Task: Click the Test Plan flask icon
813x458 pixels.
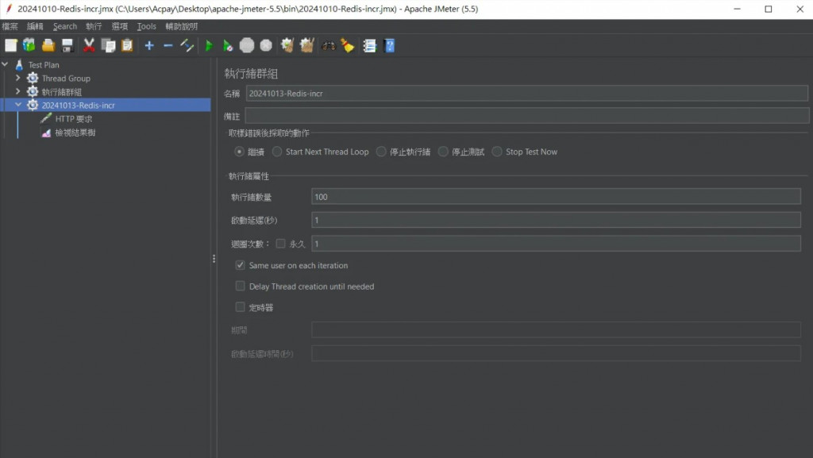Action: pyautogui.click(x=19, y=65)
